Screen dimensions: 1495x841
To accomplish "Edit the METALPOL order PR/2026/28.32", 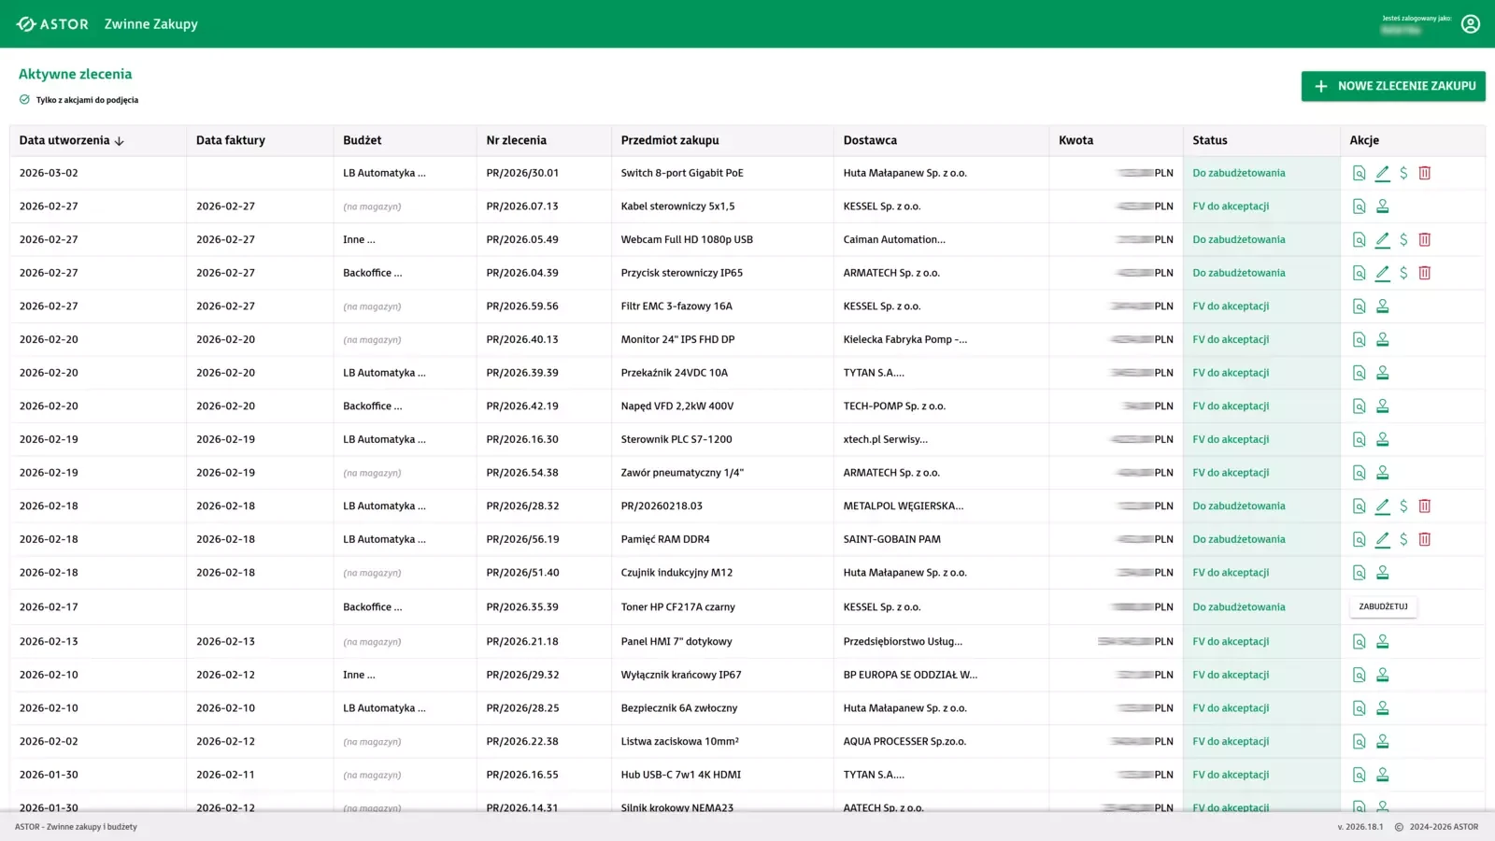I will 1383,506.
